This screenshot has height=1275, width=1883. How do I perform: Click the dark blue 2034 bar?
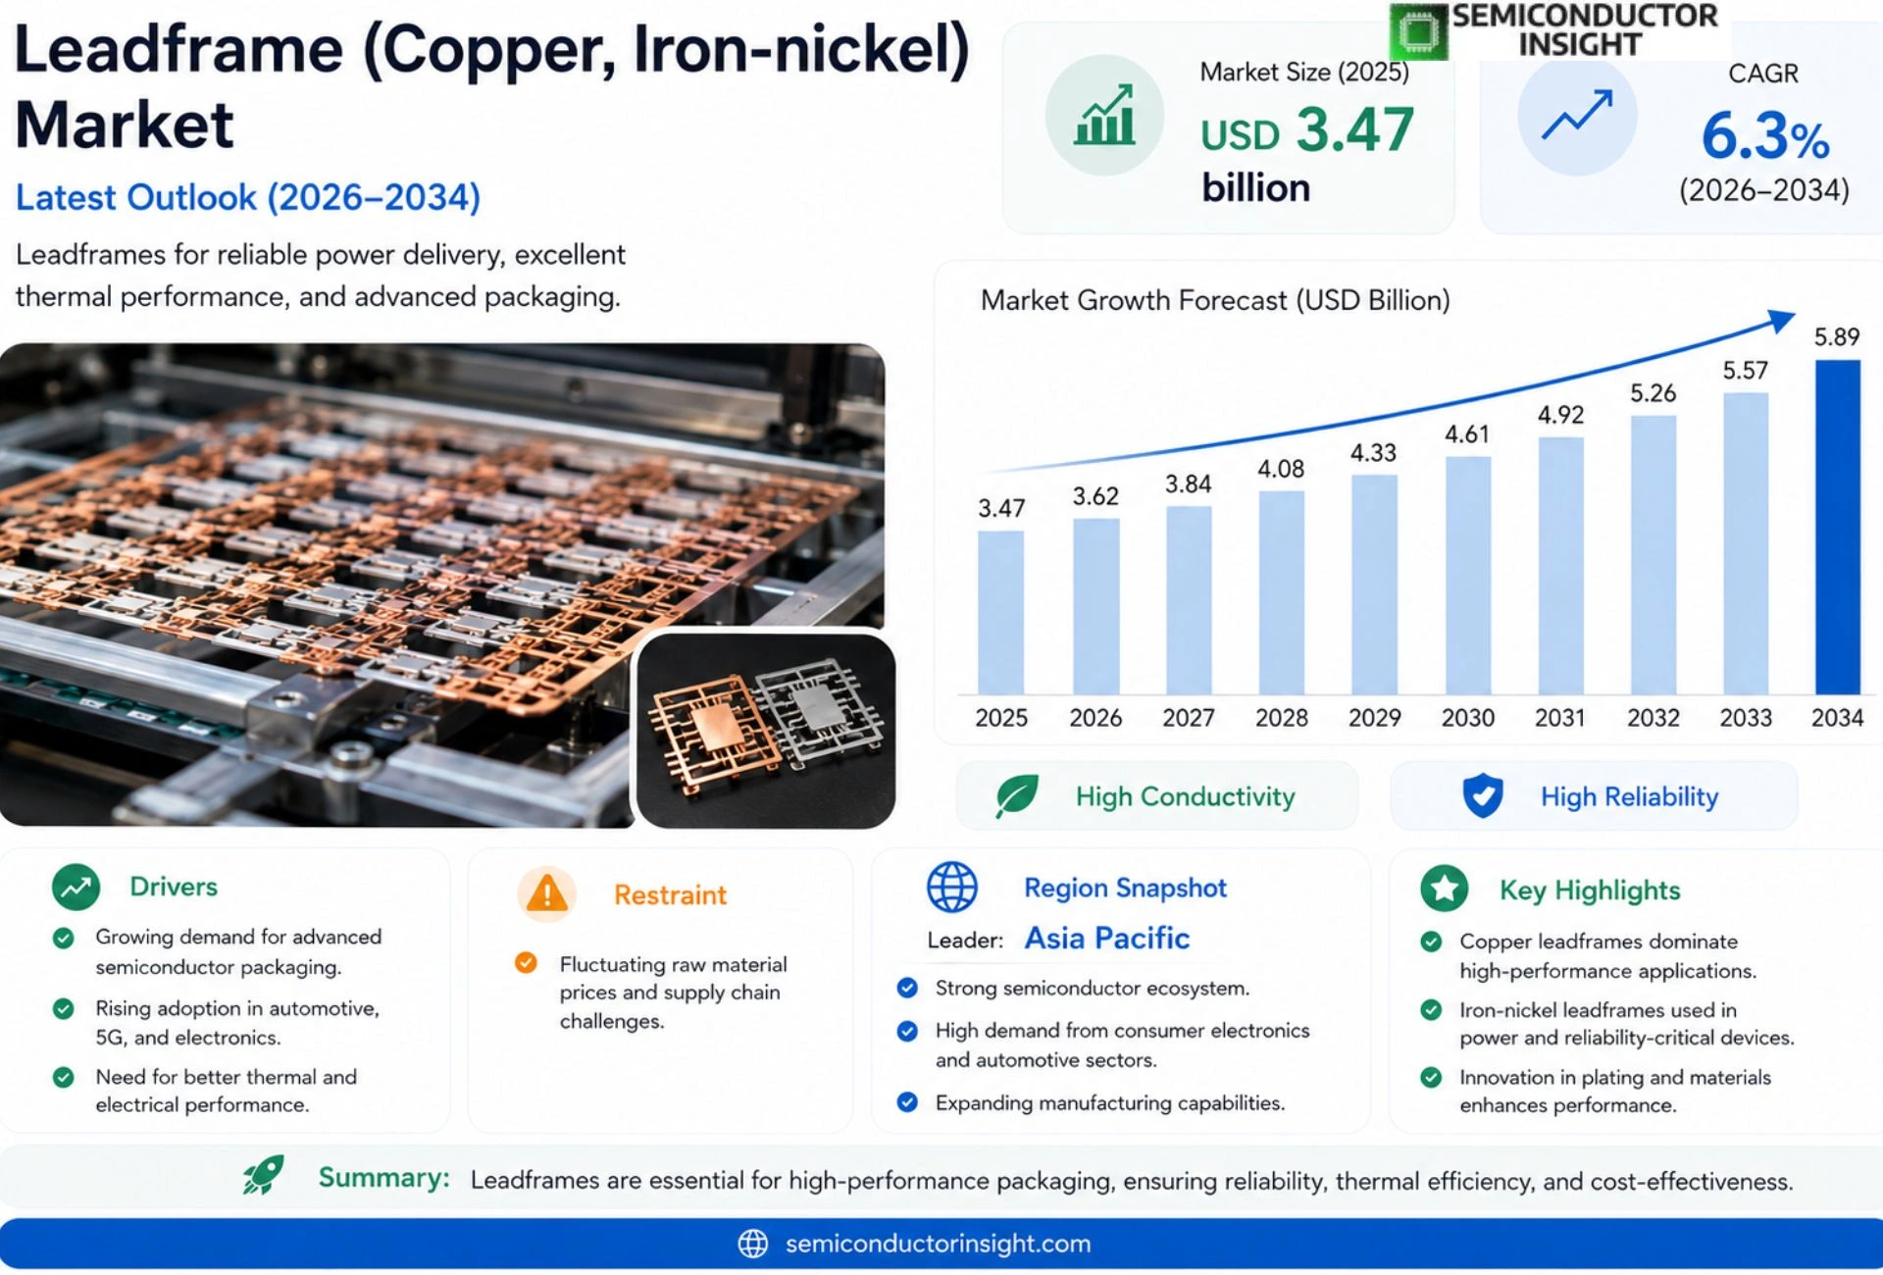click(1838, 528)
